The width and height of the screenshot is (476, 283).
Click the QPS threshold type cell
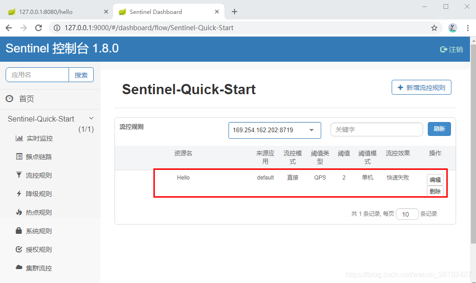click(320, 178)
